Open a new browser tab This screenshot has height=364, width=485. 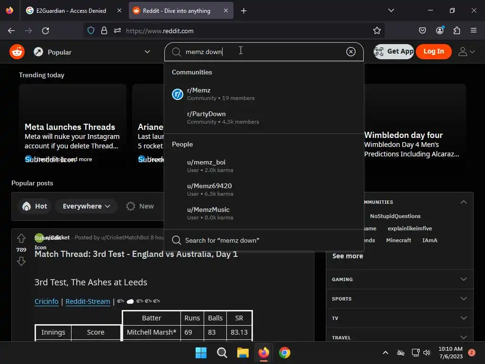tap(244, 11)
